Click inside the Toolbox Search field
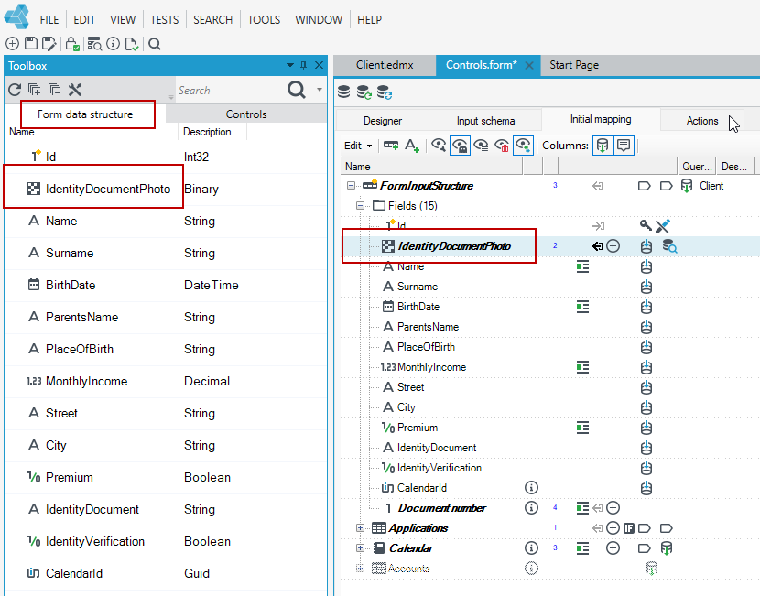The image size is (760, 596). pos(229,90)
